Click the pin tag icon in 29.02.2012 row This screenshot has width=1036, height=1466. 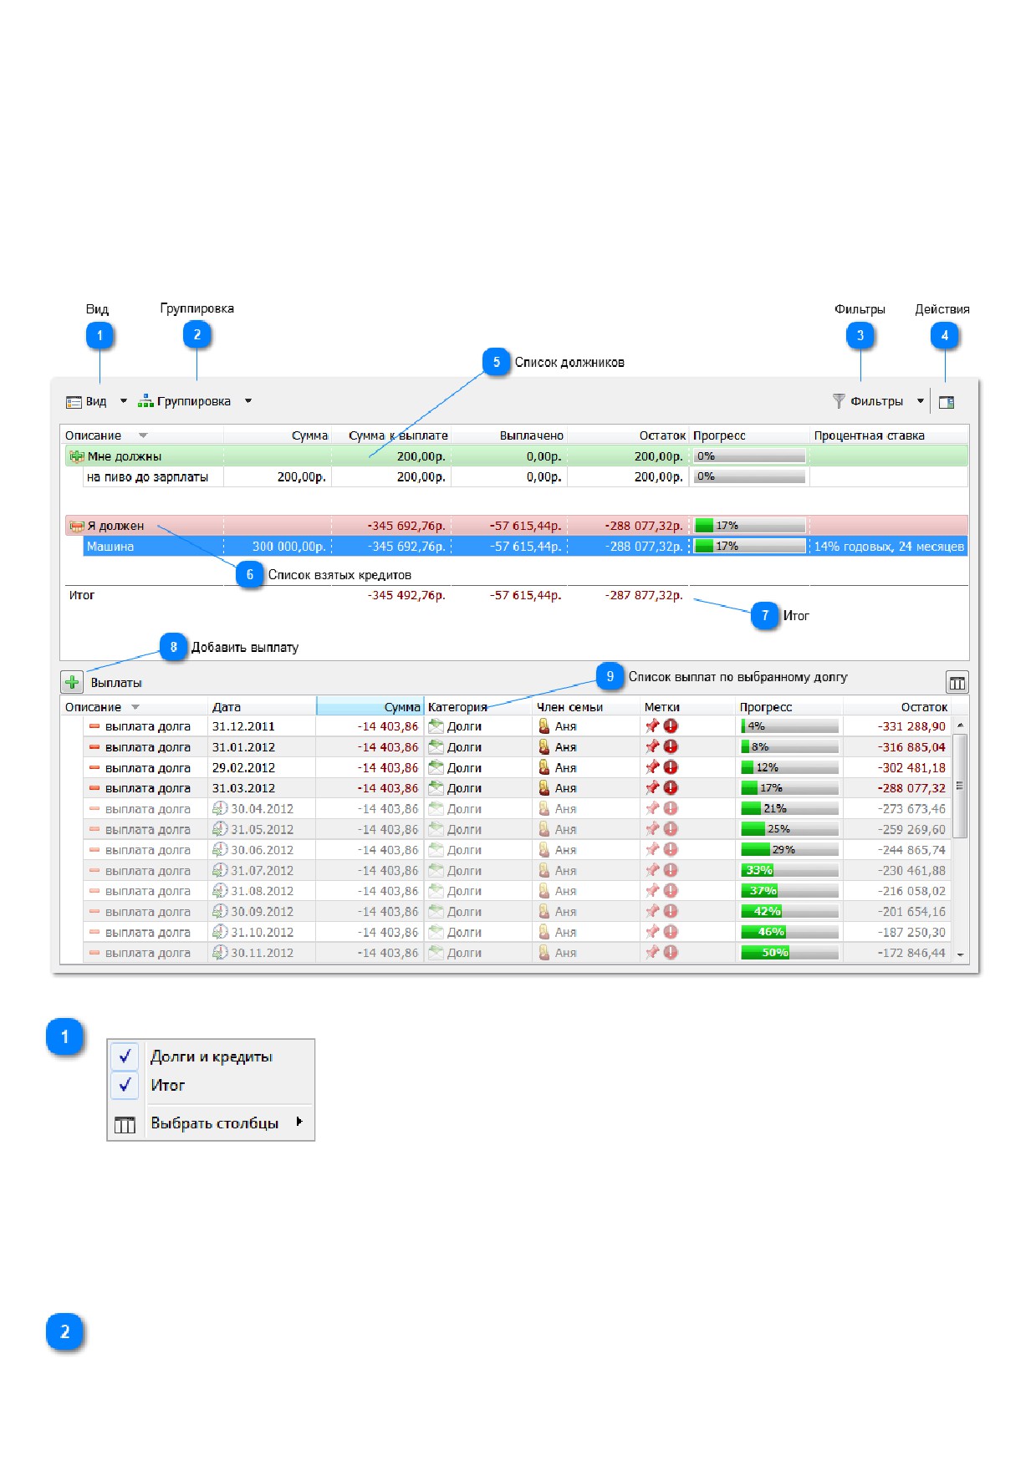pos(652,767)
